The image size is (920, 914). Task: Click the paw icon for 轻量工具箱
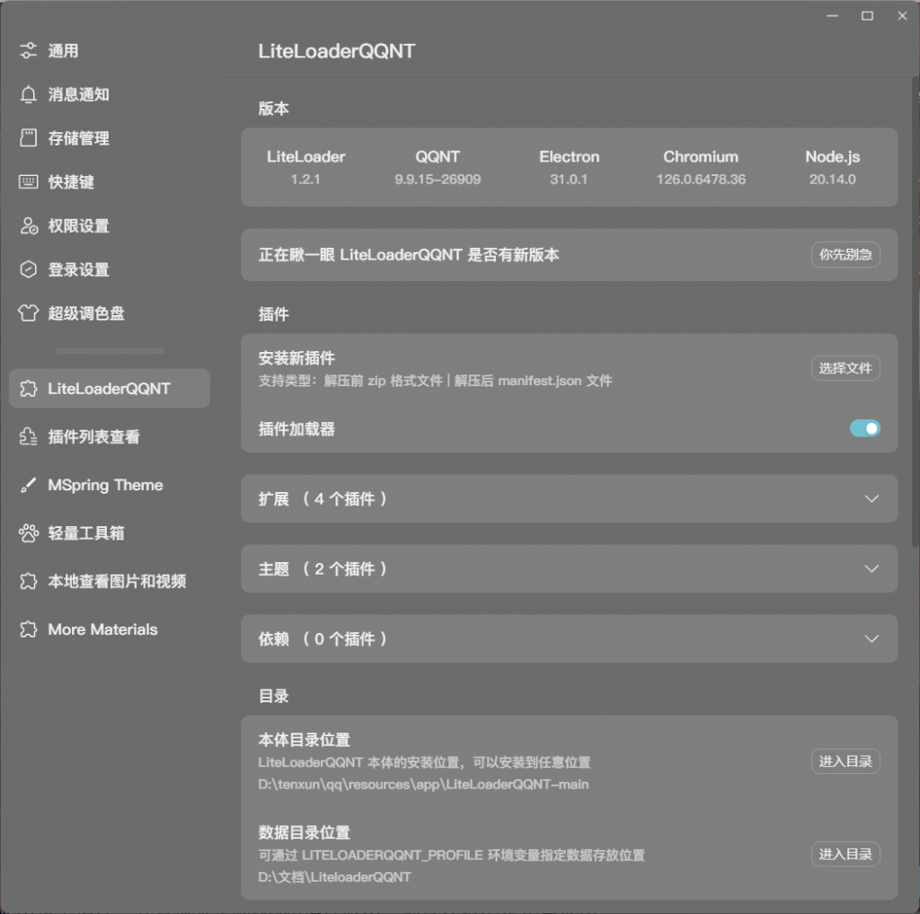[x=28, y=533]
